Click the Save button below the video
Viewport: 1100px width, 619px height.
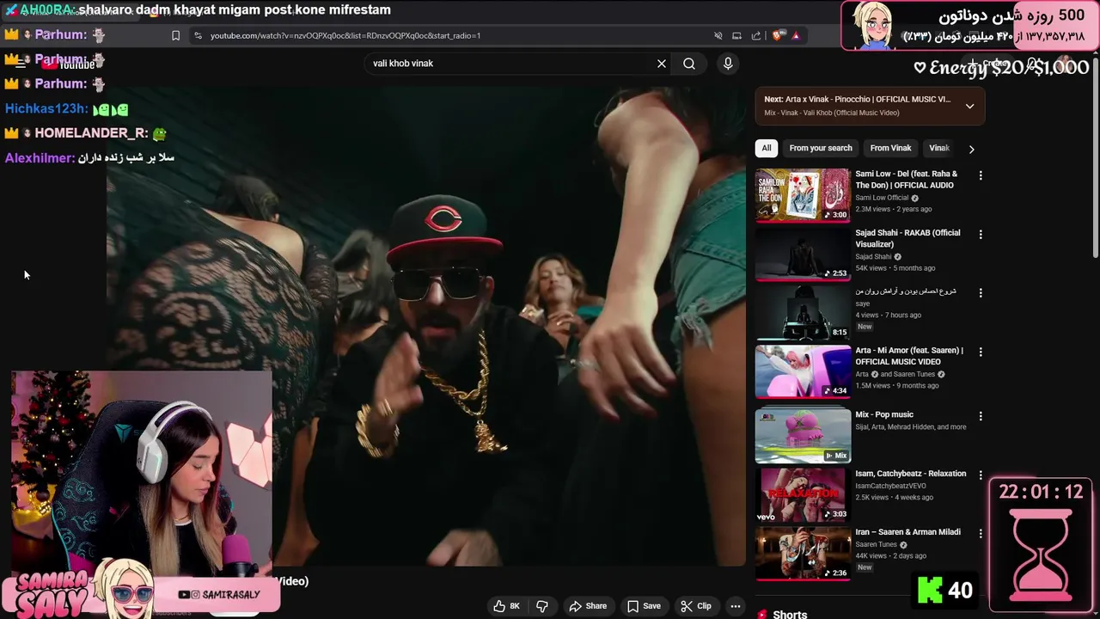click(644, 606)
